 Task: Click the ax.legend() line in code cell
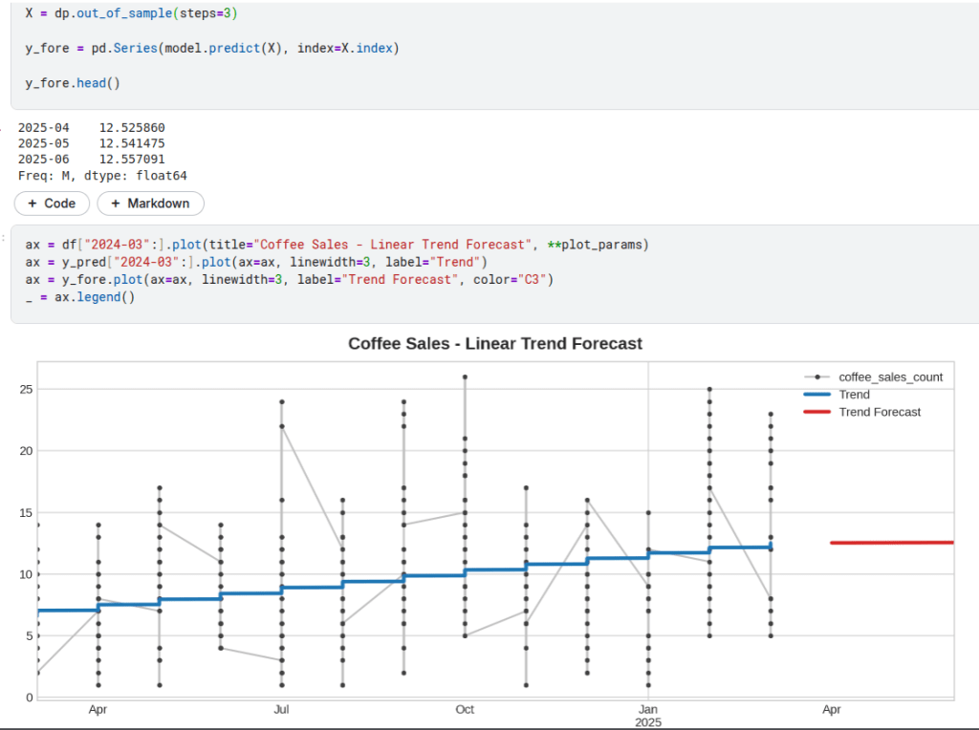(x=80, y=297)
